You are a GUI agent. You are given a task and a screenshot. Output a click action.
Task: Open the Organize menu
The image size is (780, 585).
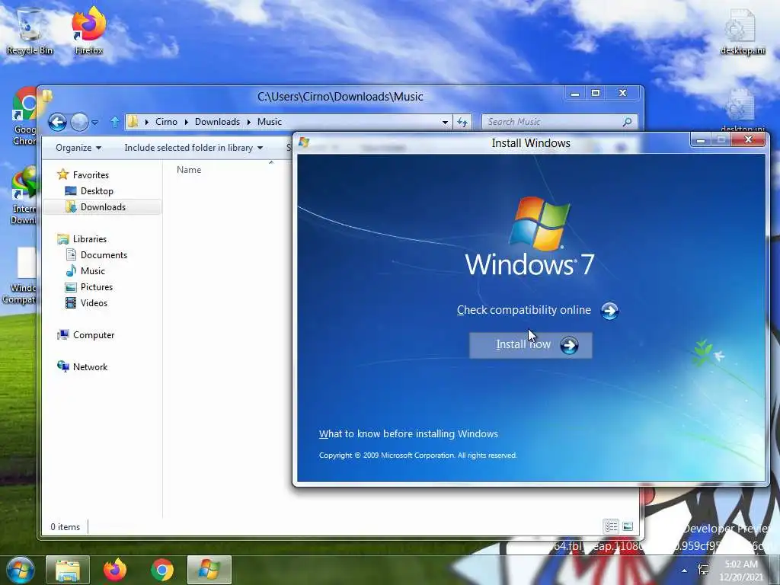[x=78, y=148]
